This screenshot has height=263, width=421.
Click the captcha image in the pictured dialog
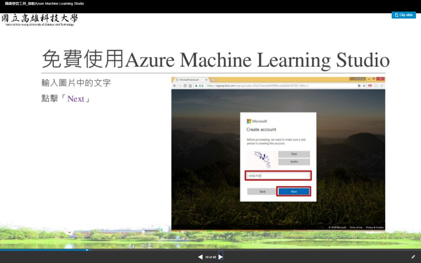pyautogui.click(x=262, y=159)
